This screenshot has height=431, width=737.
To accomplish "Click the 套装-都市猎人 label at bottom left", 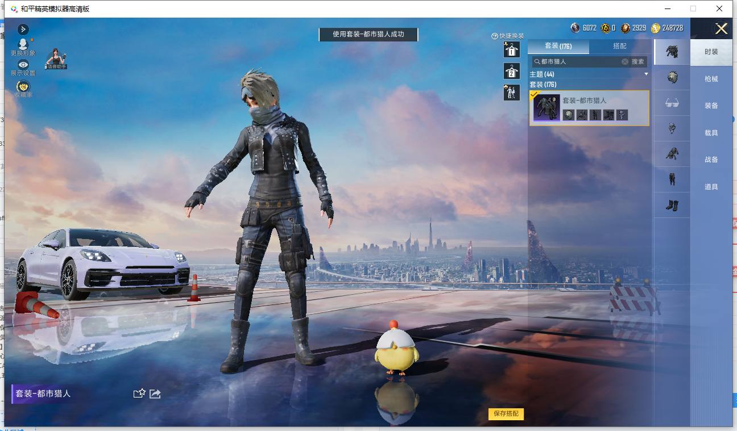I will (43, 394).
